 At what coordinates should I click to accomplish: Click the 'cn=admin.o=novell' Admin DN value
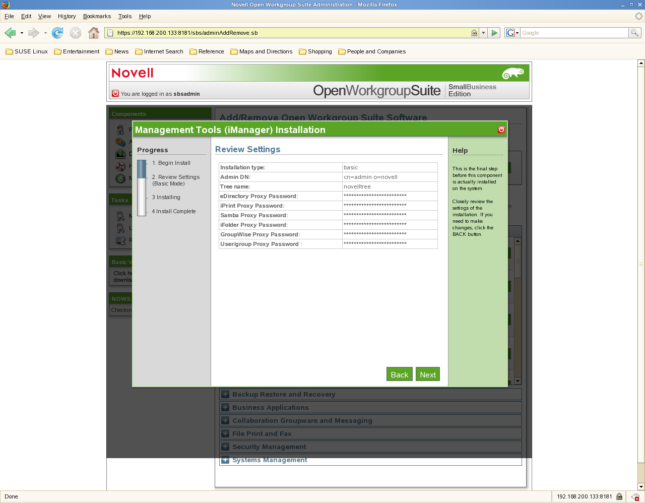[x=370, y=177]
